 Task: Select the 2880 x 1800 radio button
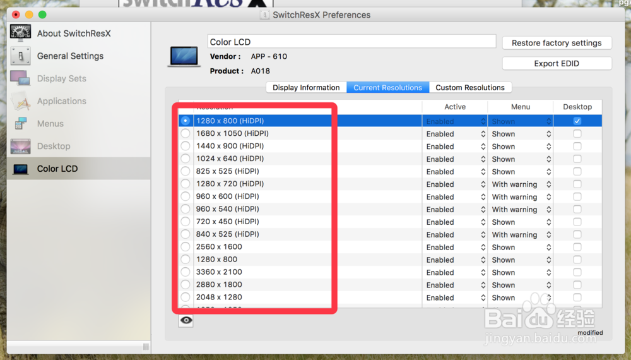[185, 284]
